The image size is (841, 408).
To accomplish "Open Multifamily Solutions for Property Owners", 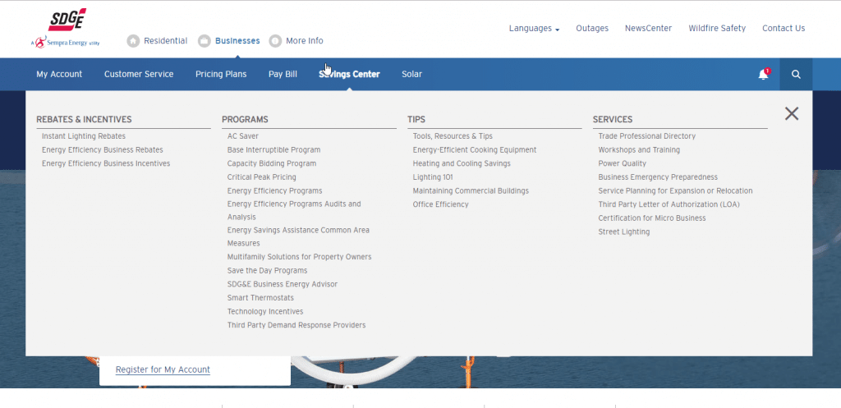I will (299, 257).
